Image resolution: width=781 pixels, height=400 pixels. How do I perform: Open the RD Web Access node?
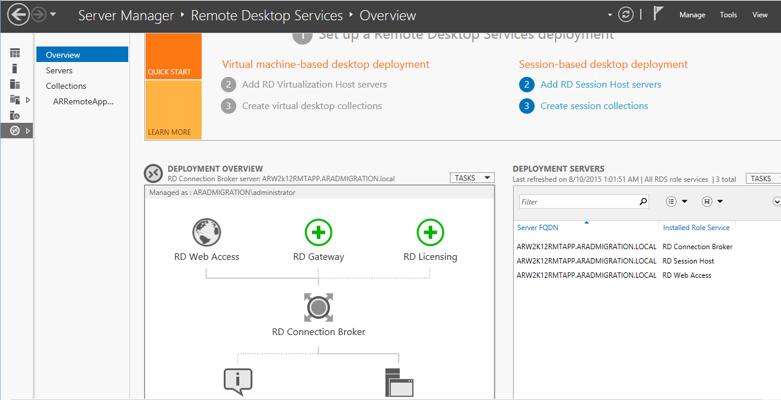(x=206, y=232)
